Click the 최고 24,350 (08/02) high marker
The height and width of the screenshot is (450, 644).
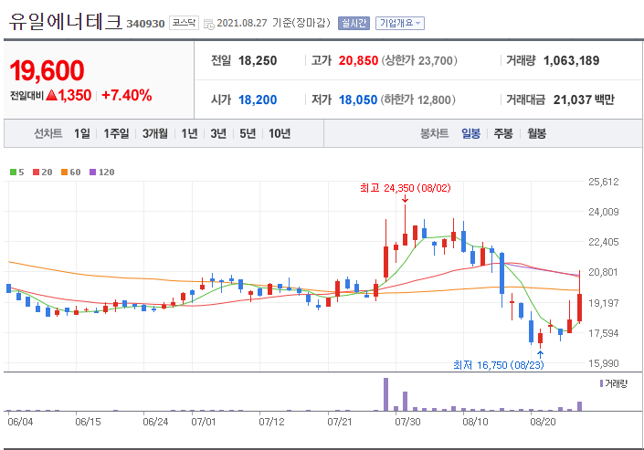coord(405,188)
